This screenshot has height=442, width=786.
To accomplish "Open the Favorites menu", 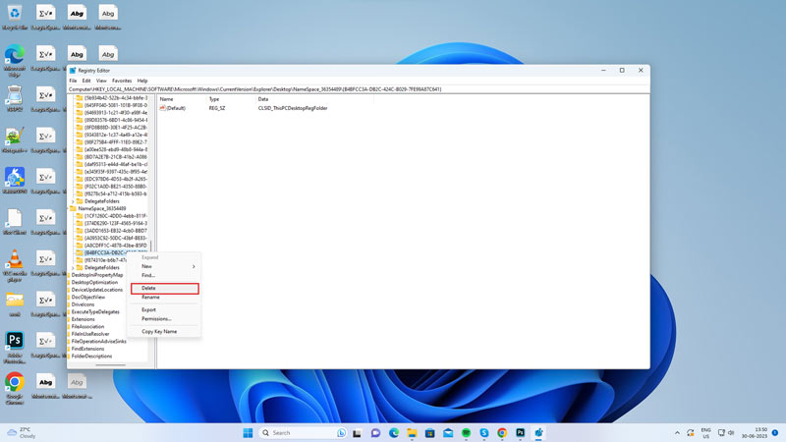I will pos(122,81).
